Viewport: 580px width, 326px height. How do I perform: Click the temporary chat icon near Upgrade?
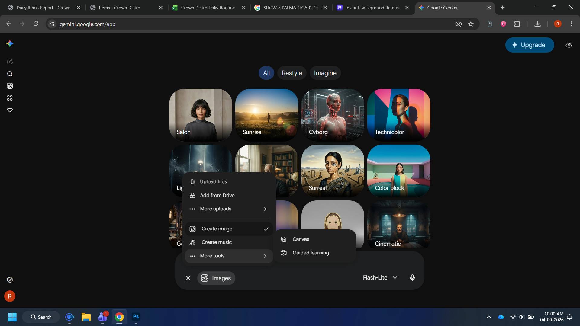[569, 45]
